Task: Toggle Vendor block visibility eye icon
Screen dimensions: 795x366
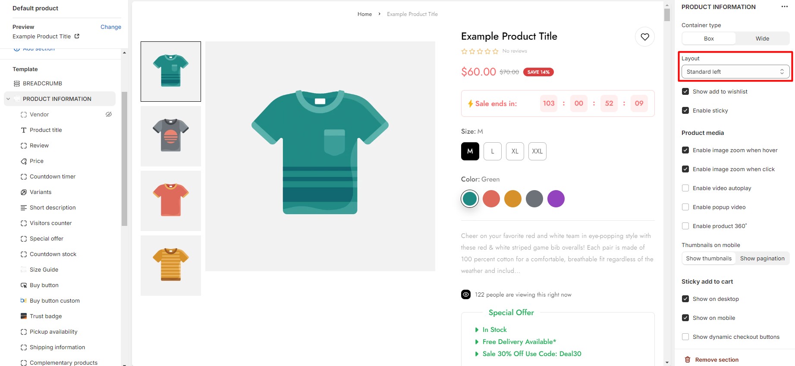Action: [109, 114]
